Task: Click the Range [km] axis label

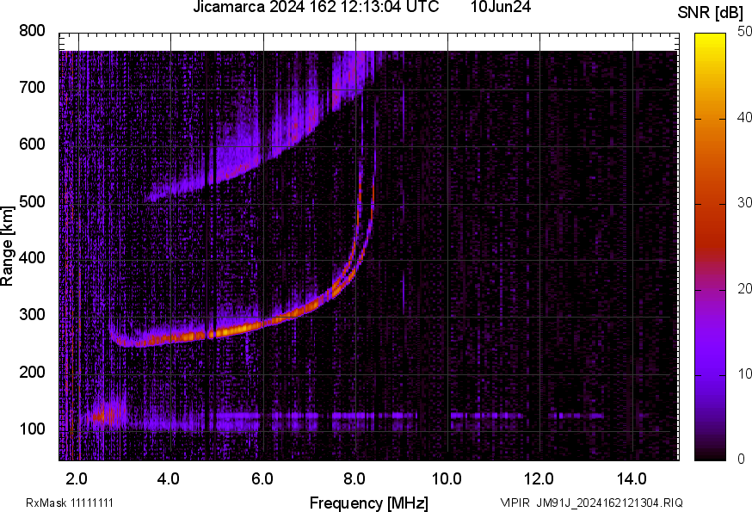Action: tap(7, 246)
